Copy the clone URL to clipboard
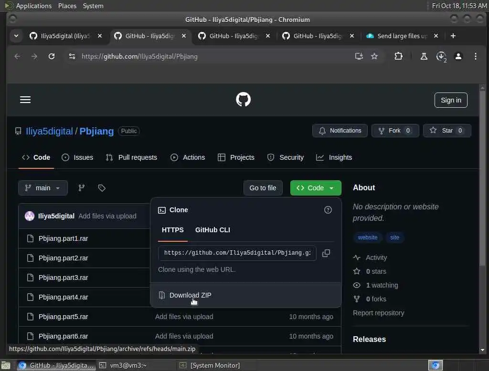This screenshot has height=371, width=489. click(x=326, y=253)
